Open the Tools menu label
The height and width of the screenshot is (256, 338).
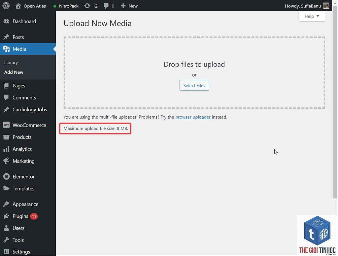(18, 240)
